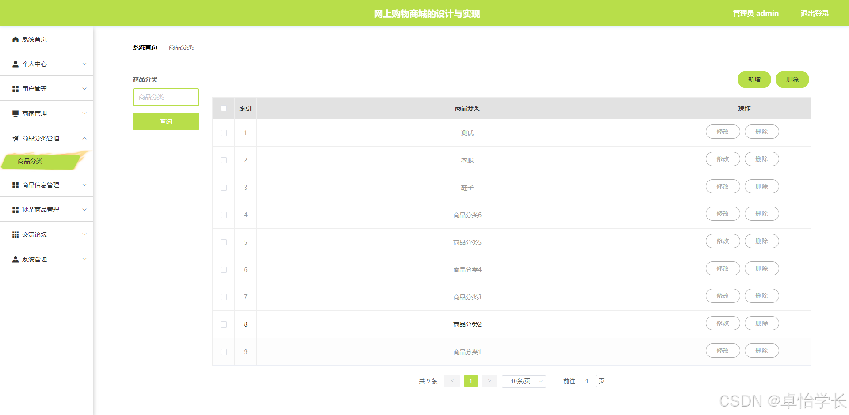This screenshot has height=415, width=849.
Task: Open the 商品信息管理 menu
Action: point(46,185)
